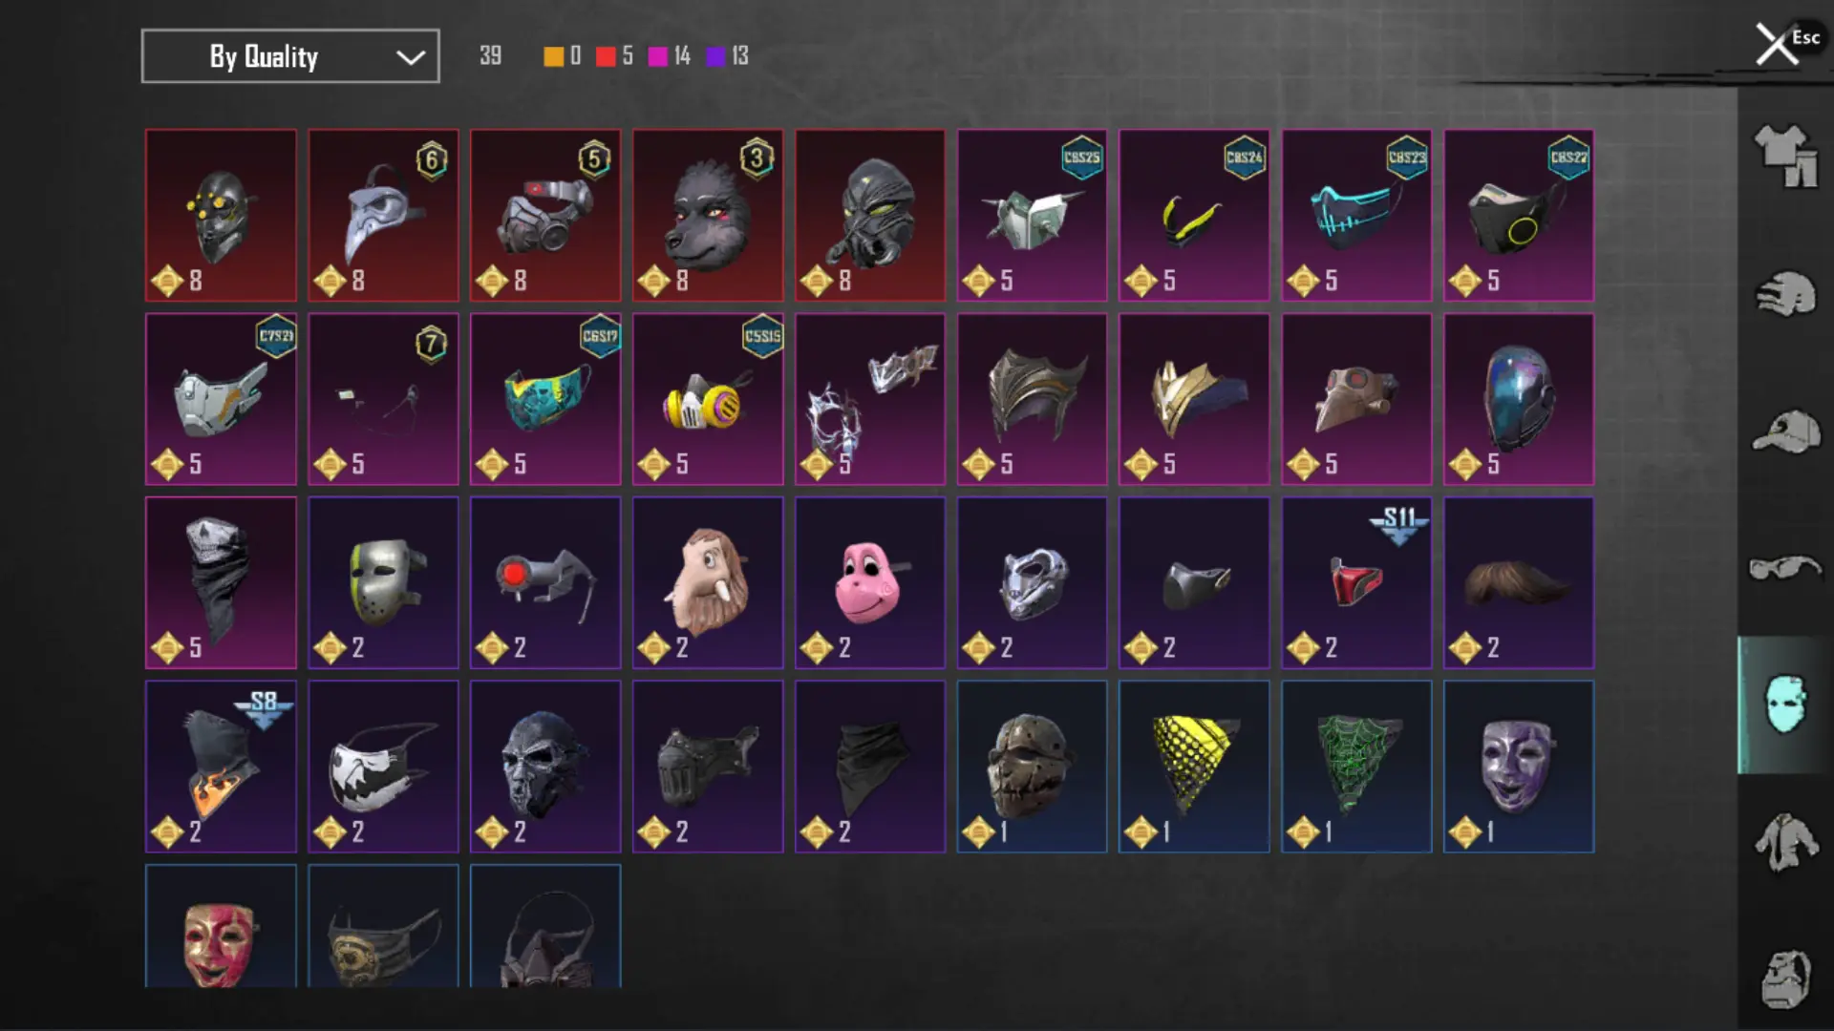Select the S8 flame bandana item
Viewport: 1834px width, 1031px height.
tap(221, 767)
